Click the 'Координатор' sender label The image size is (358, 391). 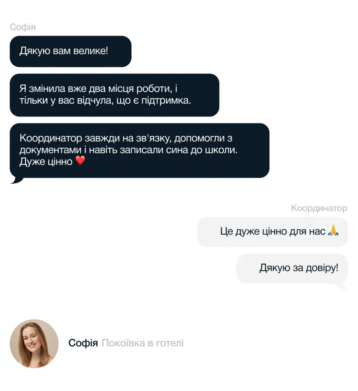point(319,208)
